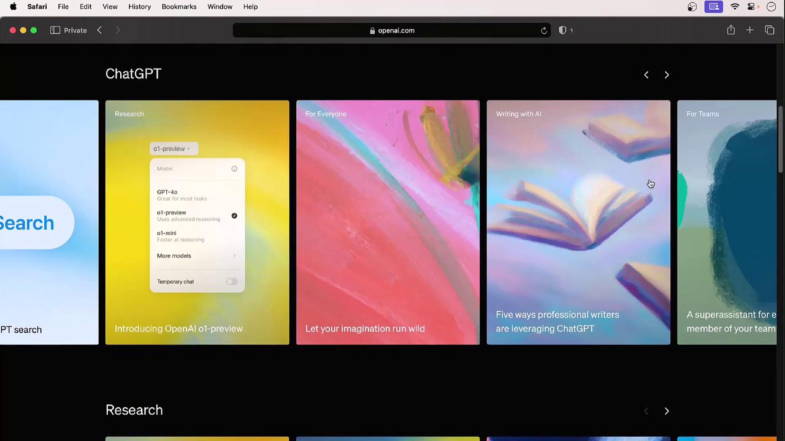Open the 'Introducing OpenAI o1-preview' article
This screenshot has width=785, height=441.
(197, 222)
